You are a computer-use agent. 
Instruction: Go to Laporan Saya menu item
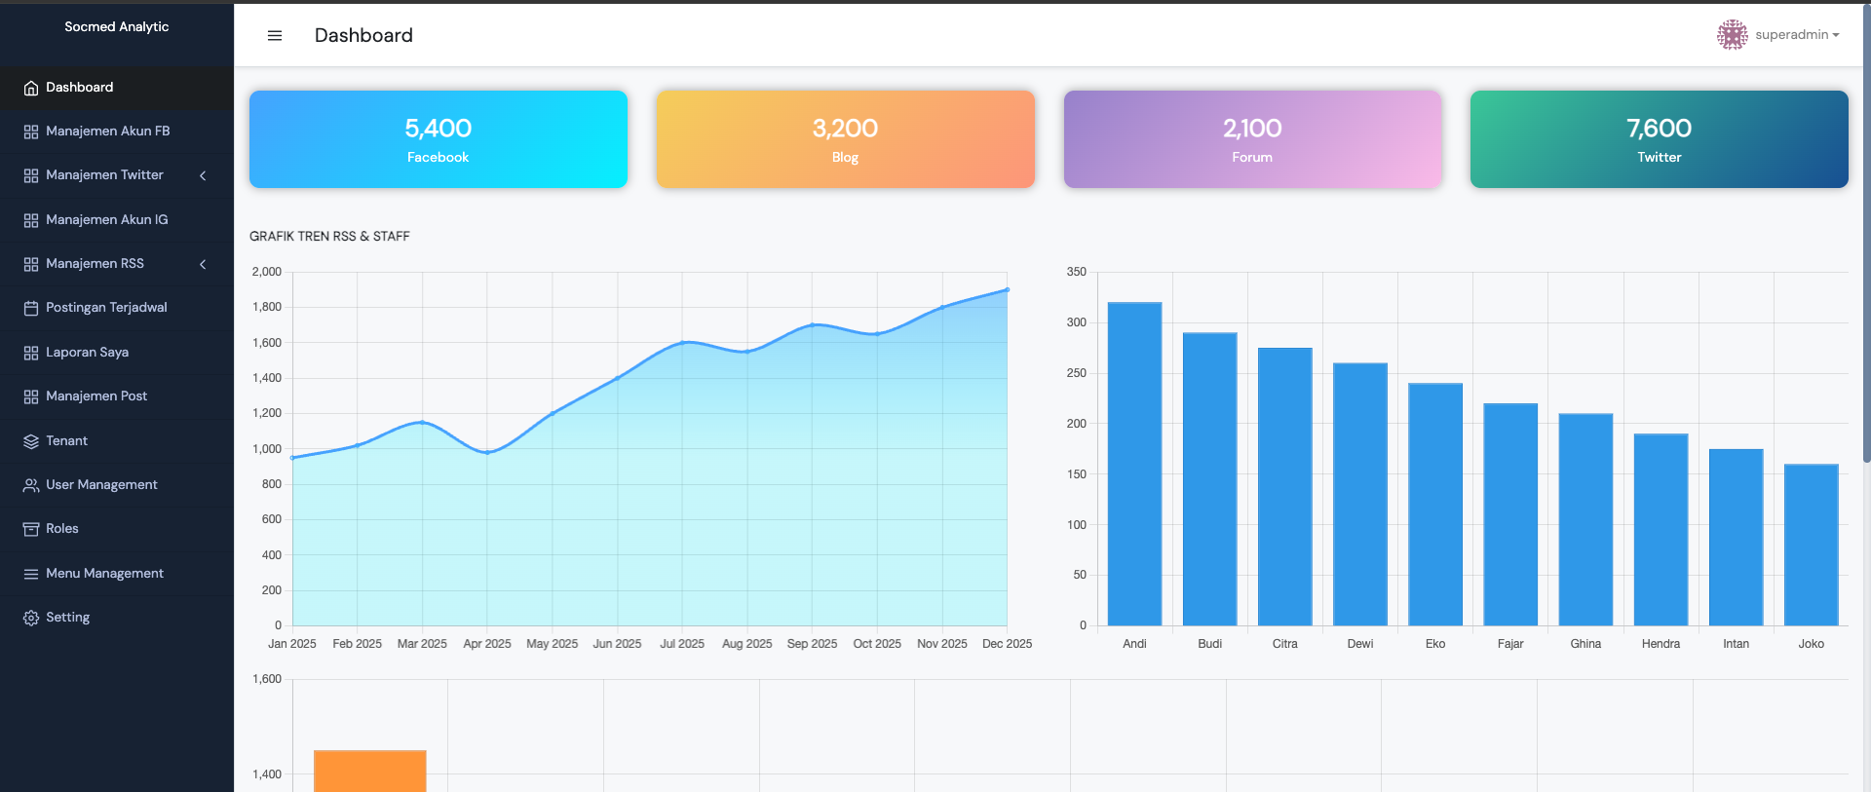pyautogui.click(x=87, y=353)
